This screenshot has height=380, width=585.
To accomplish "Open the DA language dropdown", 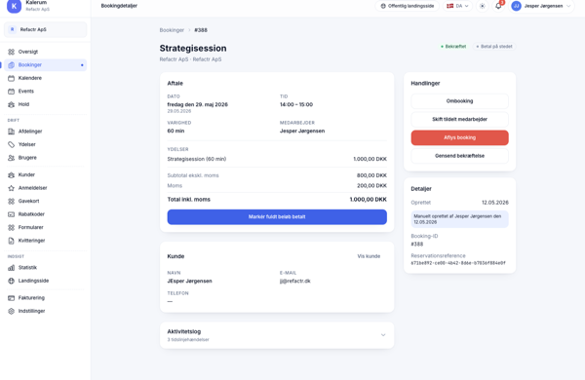I will [458, 6].
